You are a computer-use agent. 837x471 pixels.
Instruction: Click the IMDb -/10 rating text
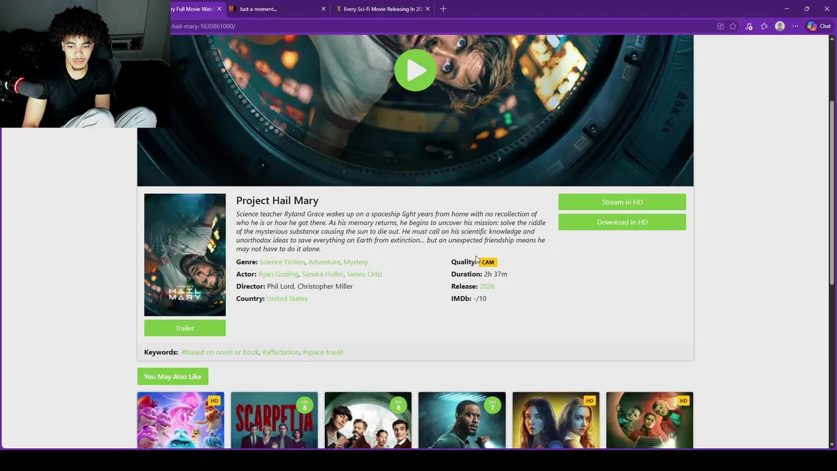469,298
